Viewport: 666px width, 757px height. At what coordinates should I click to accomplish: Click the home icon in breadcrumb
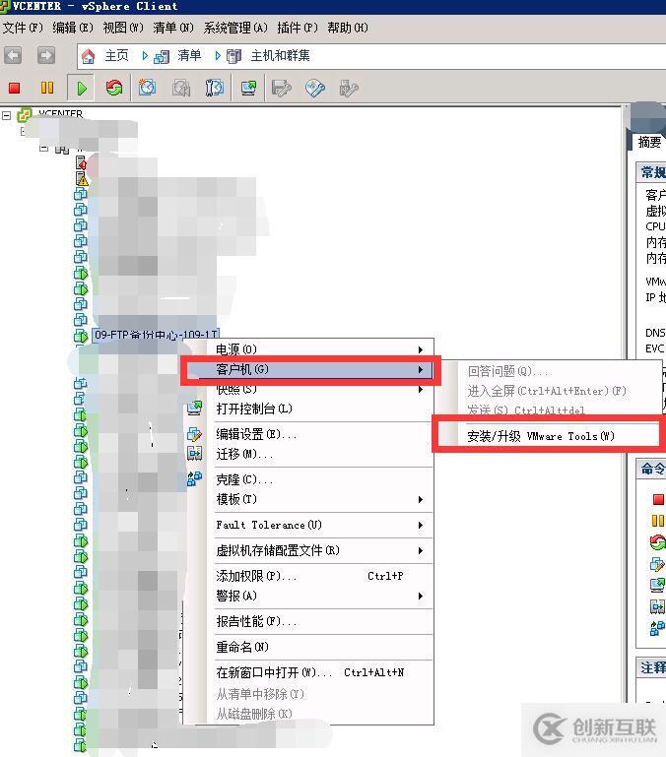click(88, 56)
